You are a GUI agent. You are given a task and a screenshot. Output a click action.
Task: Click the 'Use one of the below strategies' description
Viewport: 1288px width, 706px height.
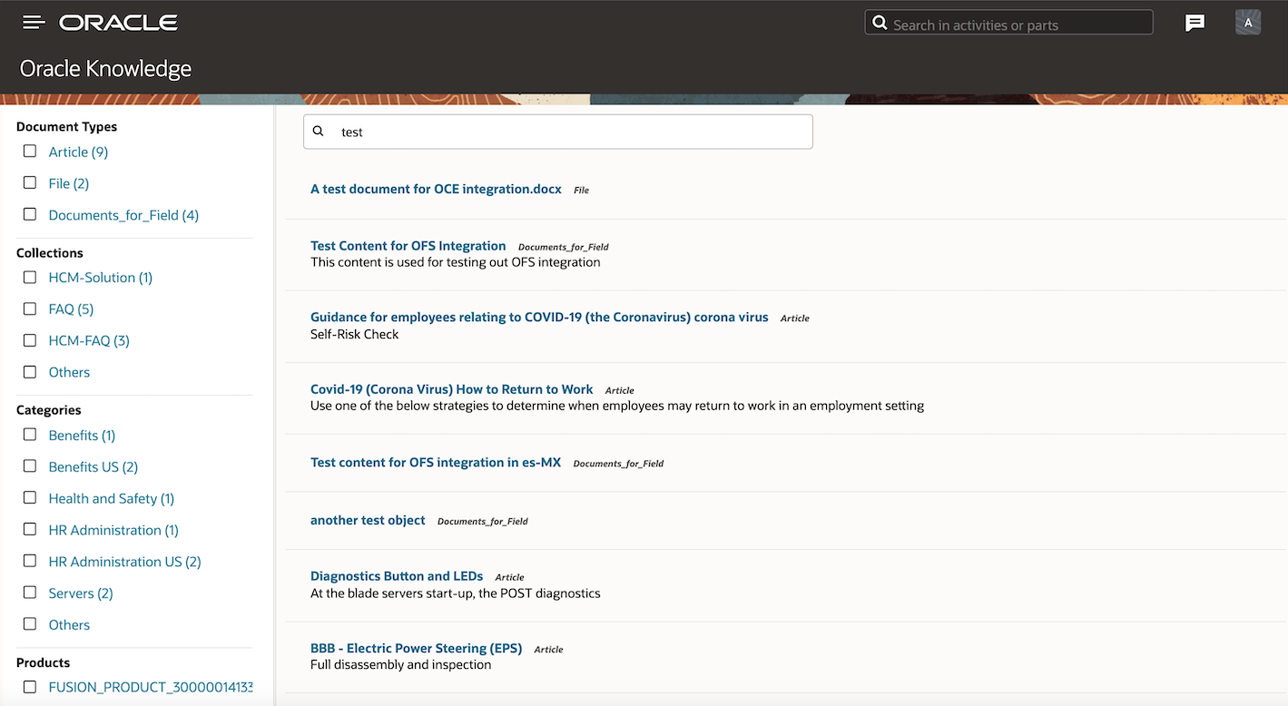[617, 406]
